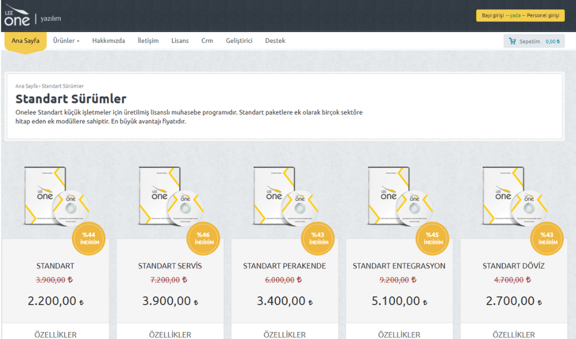Click the 3.900,00 price of Standart Servis
The width and height of the screenshot is (576, 339).
tap(170, 301)
